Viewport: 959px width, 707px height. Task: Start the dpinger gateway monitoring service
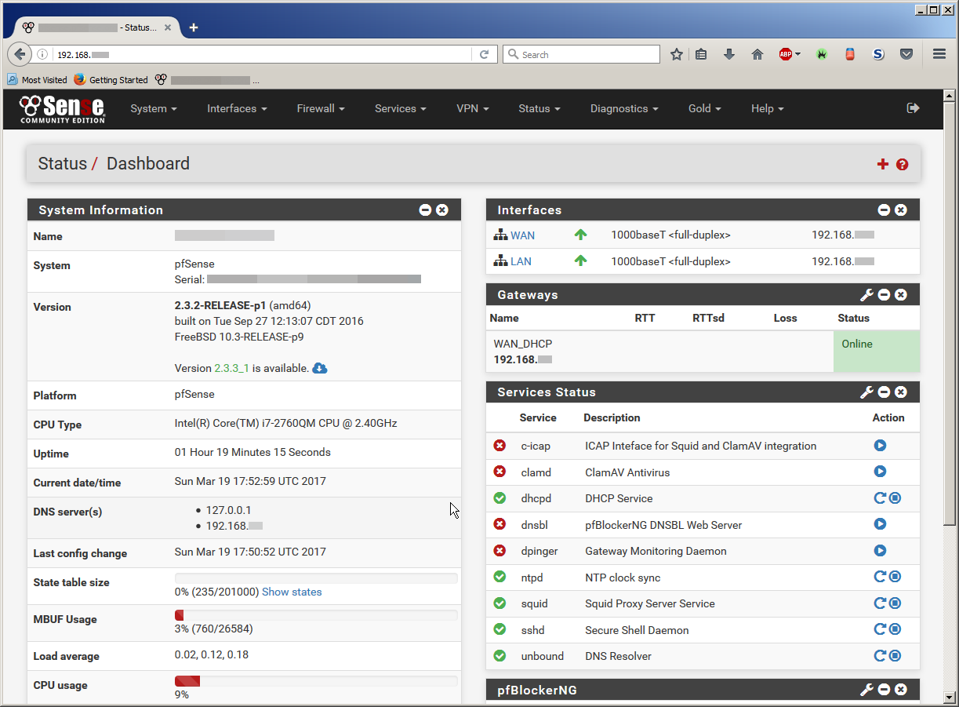click(880, 551)
